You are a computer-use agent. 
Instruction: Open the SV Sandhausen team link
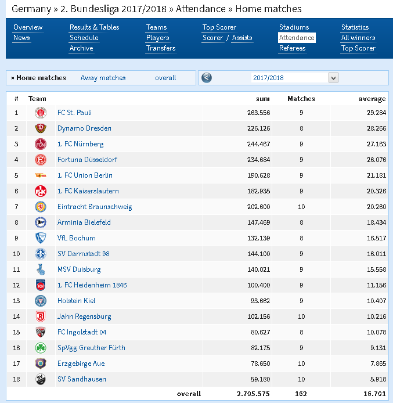pyautogui.click(x=82, y=379)
